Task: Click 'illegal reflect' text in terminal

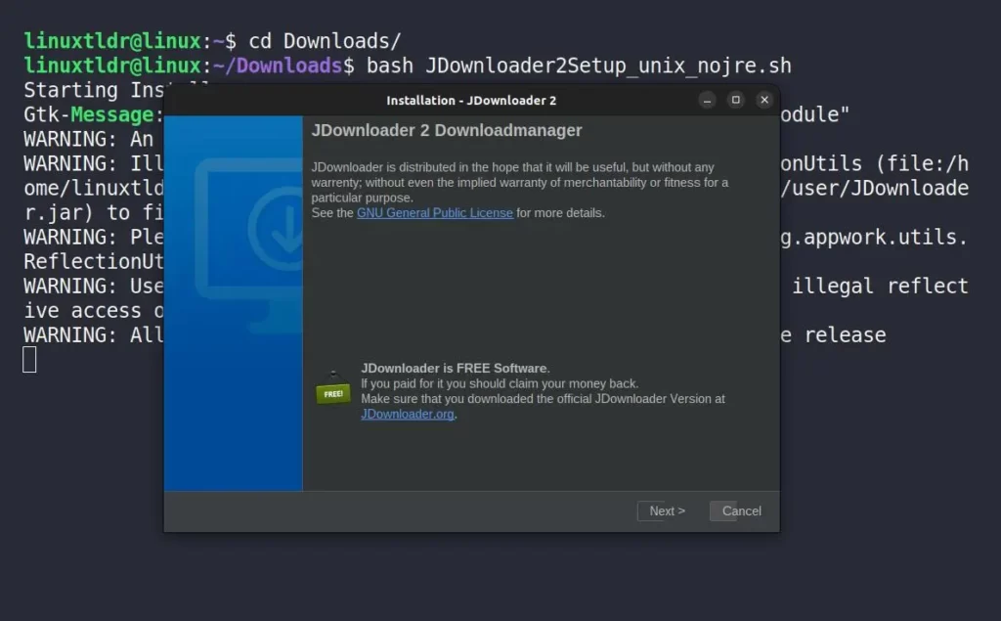Action: tap(881, 287)
